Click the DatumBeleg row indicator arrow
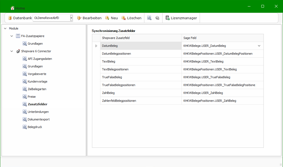The width and height of the screenshot is (283, 167). [96, 46]
